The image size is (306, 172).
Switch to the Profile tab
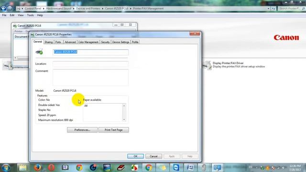point(135,42)
